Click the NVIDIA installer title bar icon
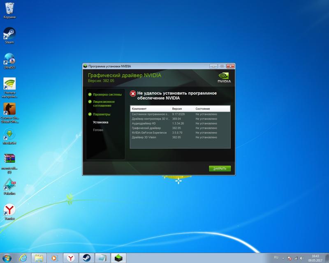The height and width of the screenshot is (263, 329). point(85,66)
